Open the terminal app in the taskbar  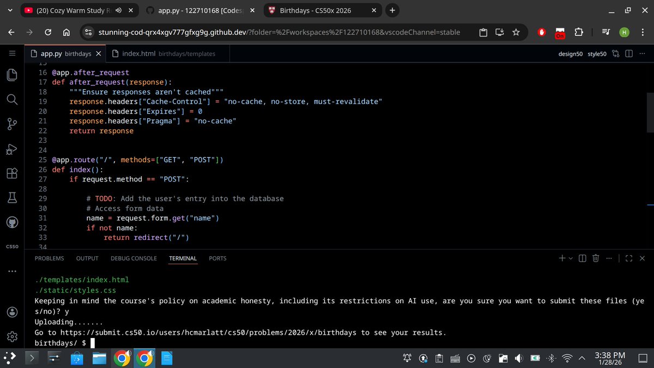(32, 358)
